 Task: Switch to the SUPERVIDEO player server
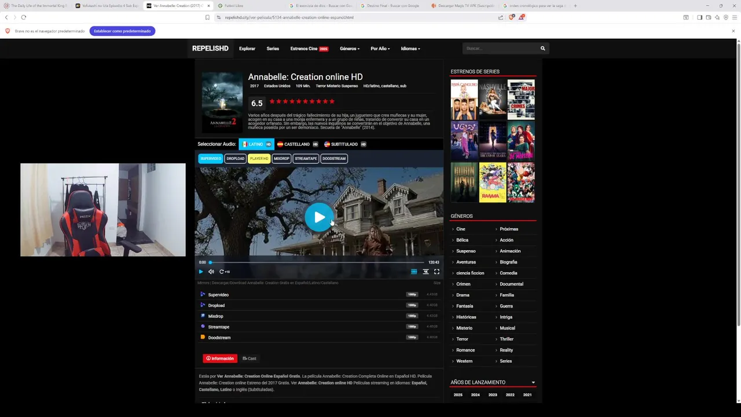coord(211,159)
